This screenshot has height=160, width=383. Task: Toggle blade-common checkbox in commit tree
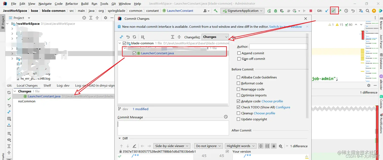124,43
